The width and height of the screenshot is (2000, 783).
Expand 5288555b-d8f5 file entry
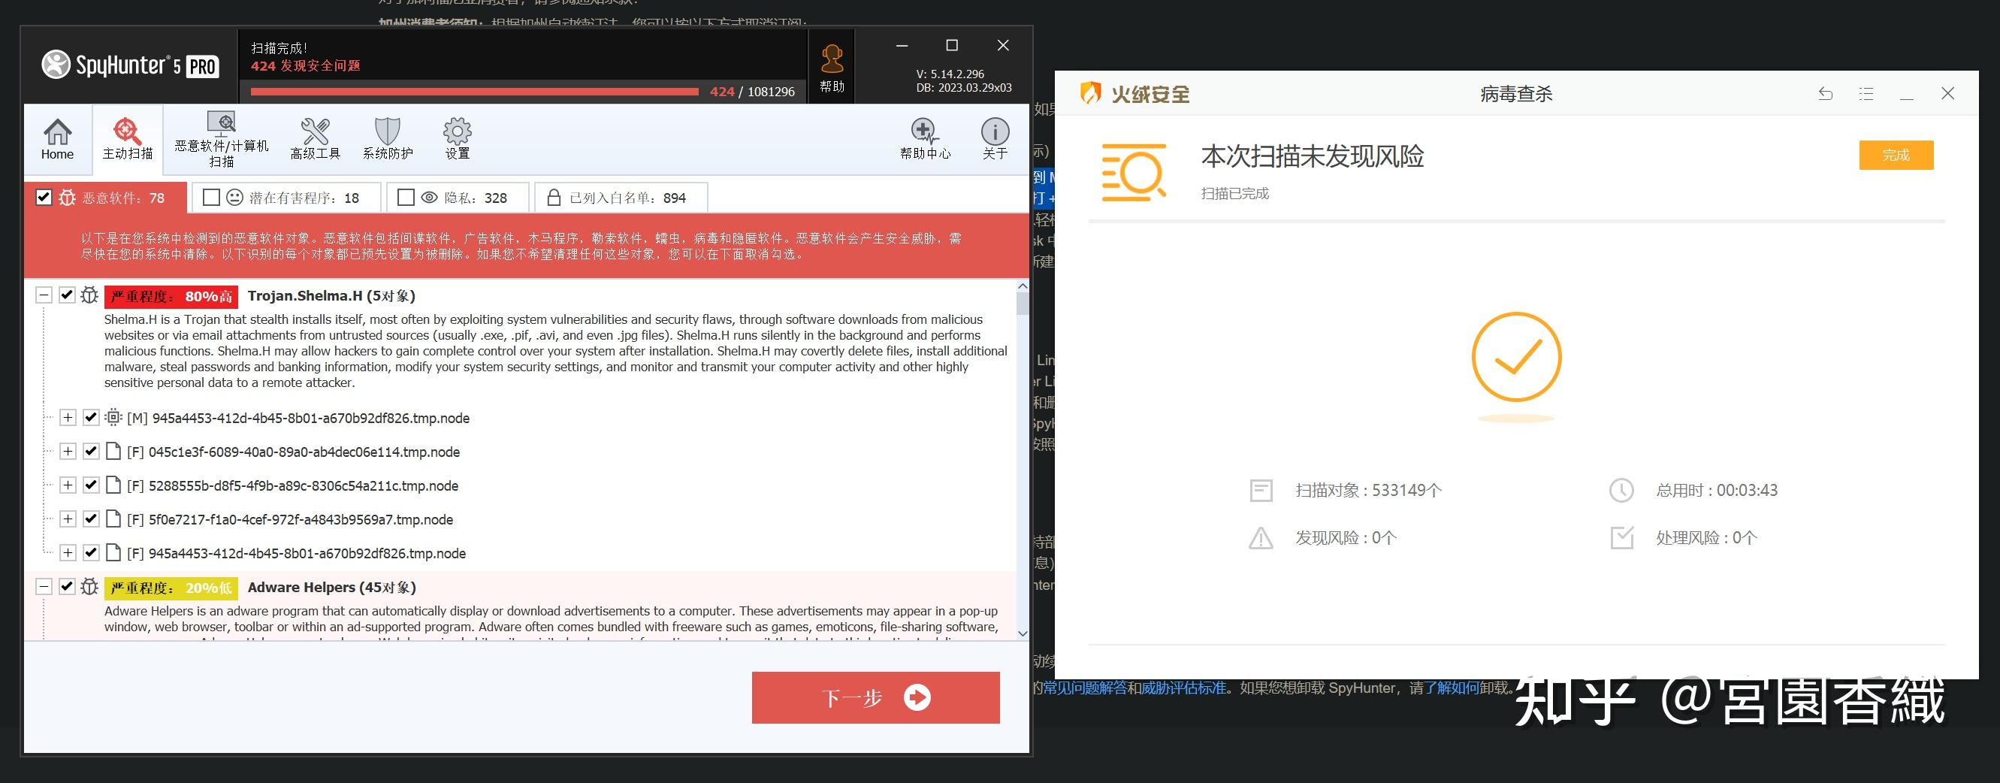click(x=68, y=485)
